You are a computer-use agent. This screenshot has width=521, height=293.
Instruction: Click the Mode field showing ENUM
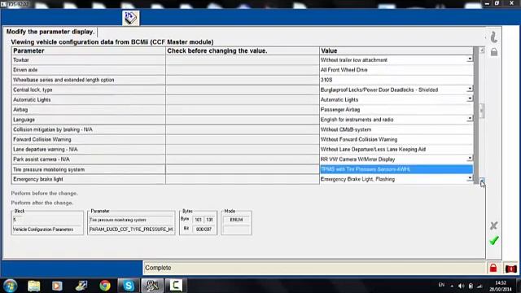(236, 220)
